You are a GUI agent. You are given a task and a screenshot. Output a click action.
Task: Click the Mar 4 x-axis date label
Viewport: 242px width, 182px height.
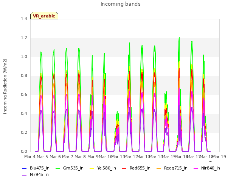(30, 157)
